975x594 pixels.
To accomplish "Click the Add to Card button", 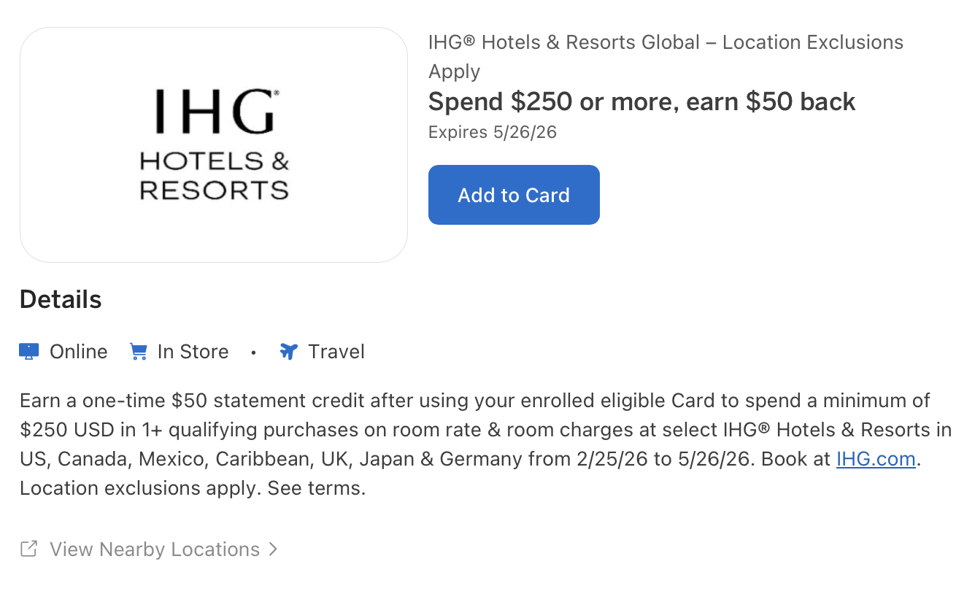I will tap(514, 195).
